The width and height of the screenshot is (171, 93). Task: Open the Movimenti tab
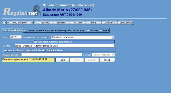[x=61, y=23]
